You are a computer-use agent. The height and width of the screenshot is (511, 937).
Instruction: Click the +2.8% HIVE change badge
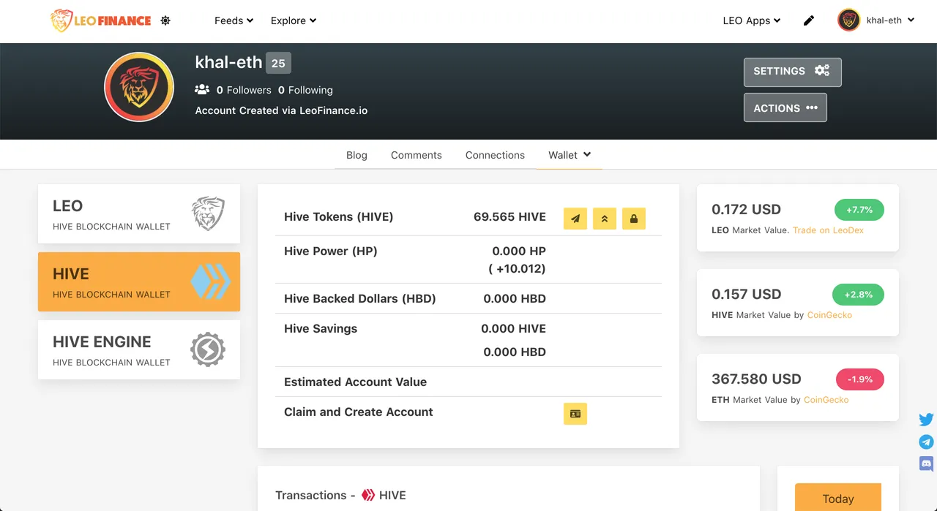point(858,295)
